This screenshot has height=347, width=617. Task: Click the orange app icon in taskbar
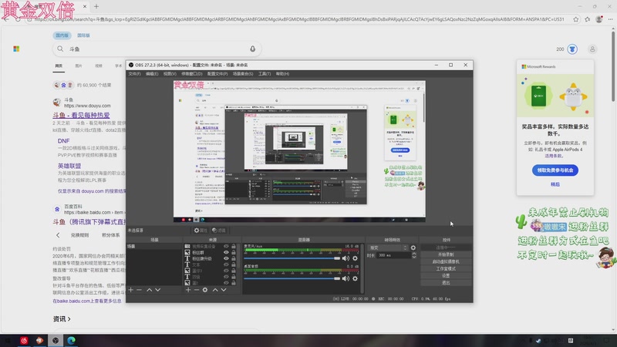(x=40, y=340)
